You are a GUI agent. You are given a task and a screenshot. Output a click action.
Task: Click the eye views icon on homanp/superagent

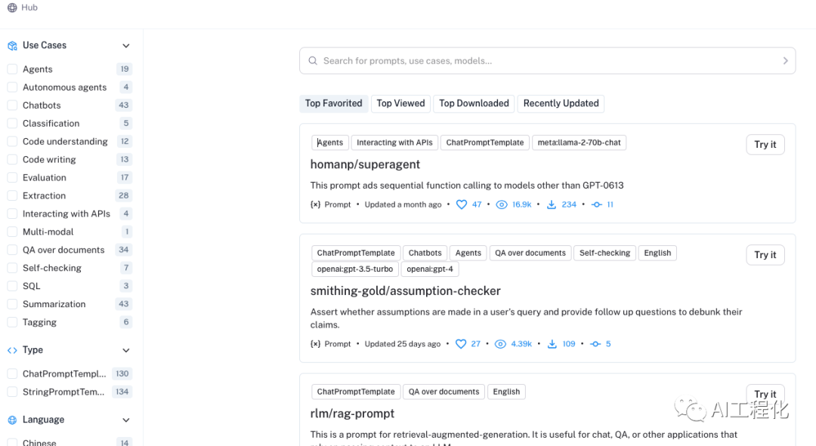501,205
